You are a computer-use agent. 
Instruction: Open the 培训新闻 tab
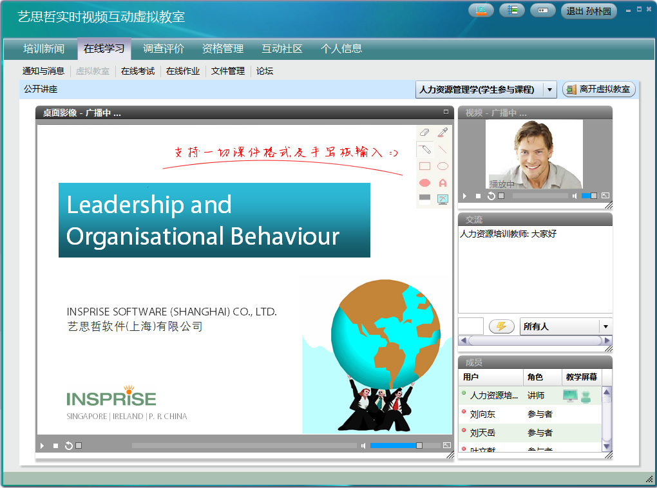tap(44, 49)
